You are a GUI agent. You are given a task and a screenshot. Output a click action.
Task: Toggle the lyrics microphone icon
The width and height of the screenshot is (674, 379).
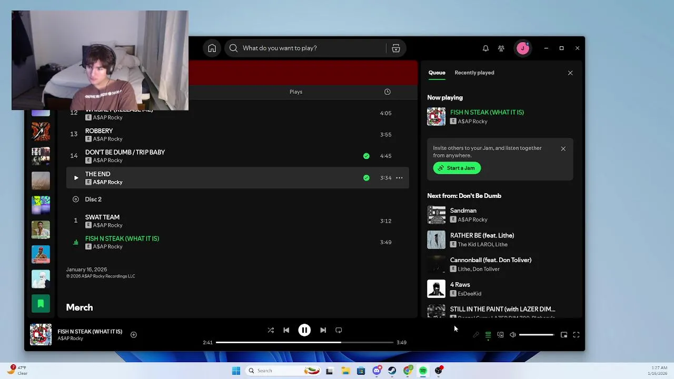coord(476,335)
